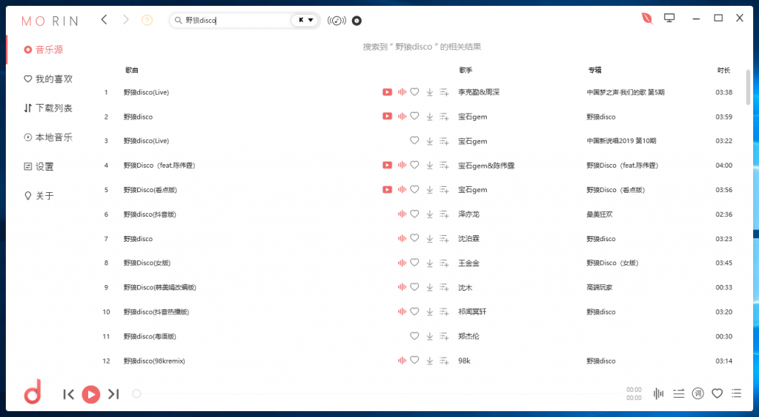Open 设置 in sidebar
Image resolution: width=759 pixels, height=417 pixels.
tap(39, 167)
